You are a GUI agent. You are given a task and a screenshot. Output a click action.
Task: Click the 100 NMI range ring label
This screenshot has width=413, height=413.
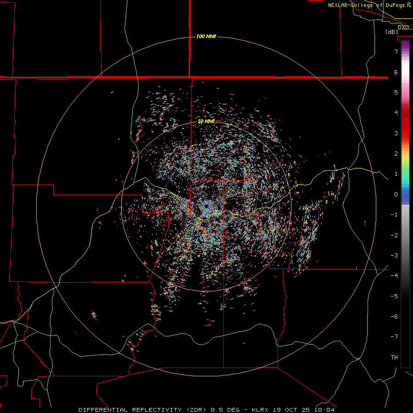point(206,36)
